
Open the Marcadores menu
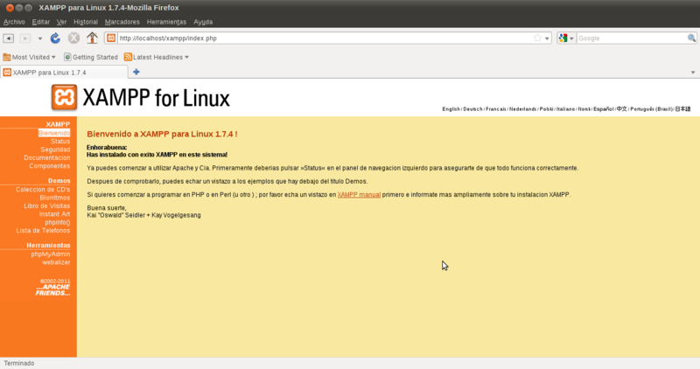click(x=122, y=21)
